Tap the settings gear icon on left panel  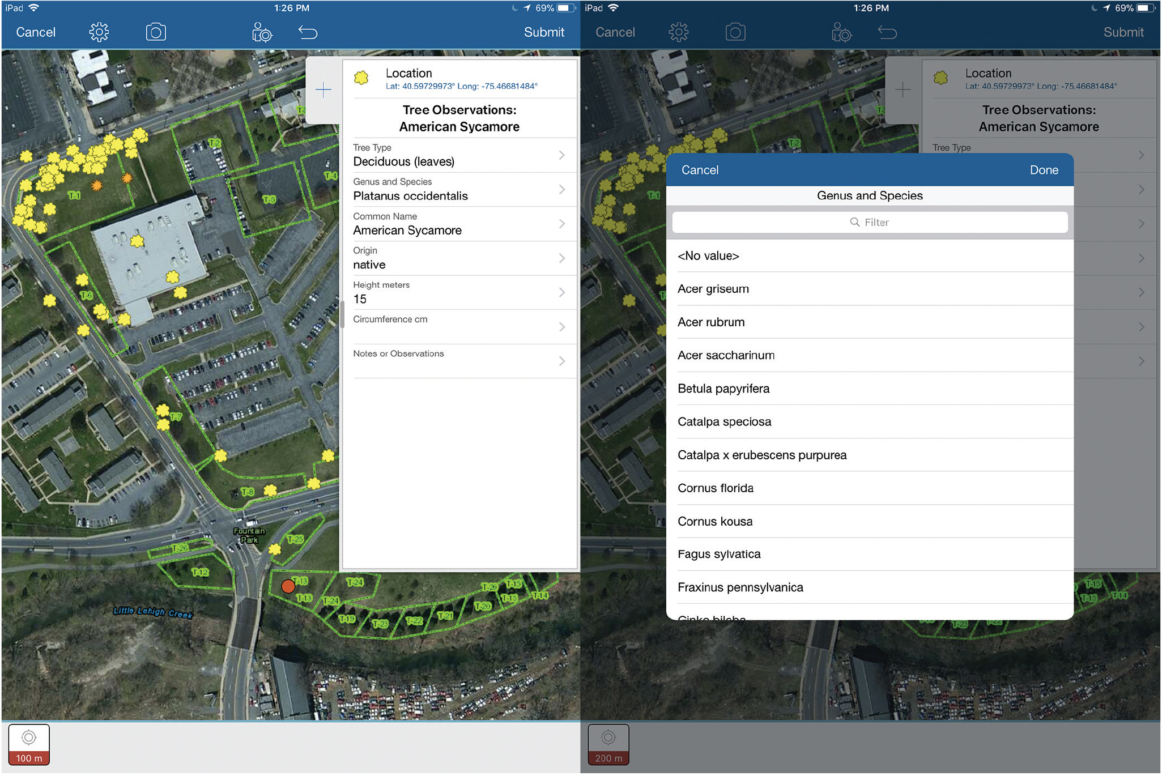click(x=98, y=31)
